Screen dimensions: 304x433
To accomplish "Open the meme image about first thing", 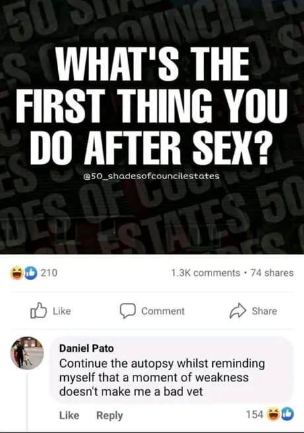I will (152, 127).
